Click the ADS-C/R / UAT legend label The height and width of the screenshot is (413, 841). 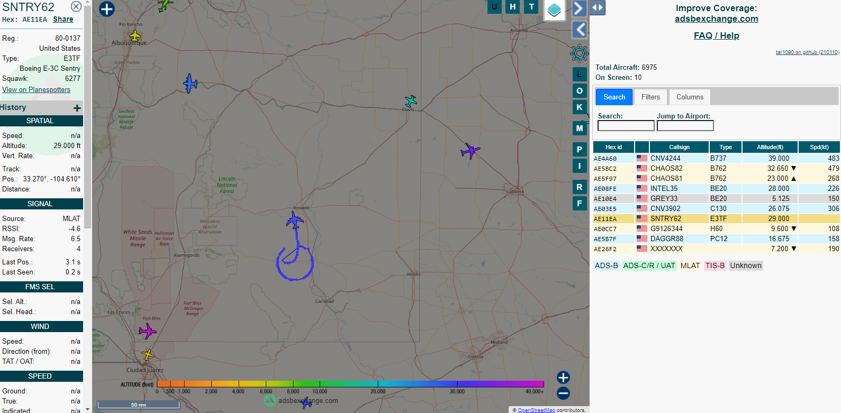tap(649, 265)
